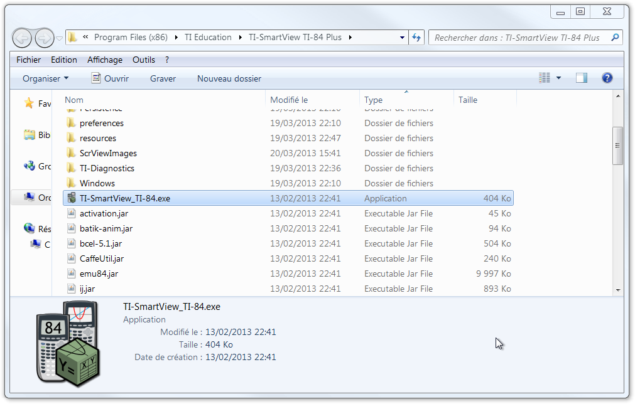
Task: Select the Windows folder icon
Action: tap(71, 183)
